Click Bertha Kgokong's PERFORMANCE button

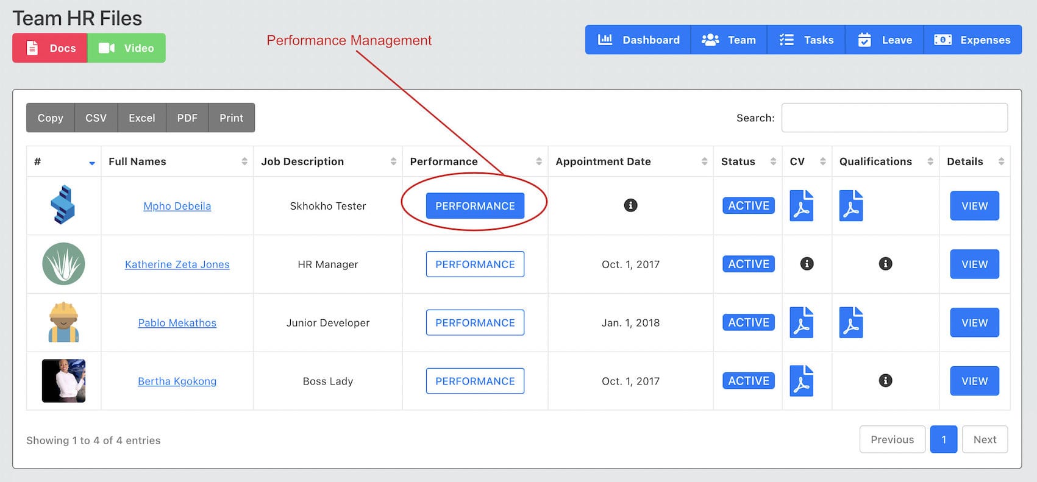click(475, 381)
